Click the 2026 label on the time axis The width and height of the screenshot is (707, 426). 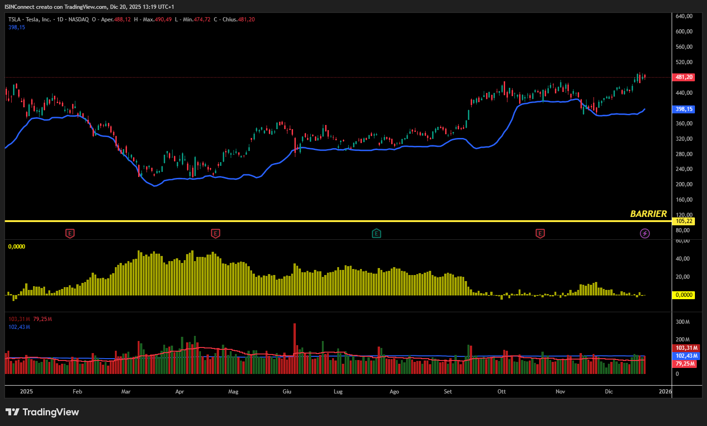[x=665, y=392]
